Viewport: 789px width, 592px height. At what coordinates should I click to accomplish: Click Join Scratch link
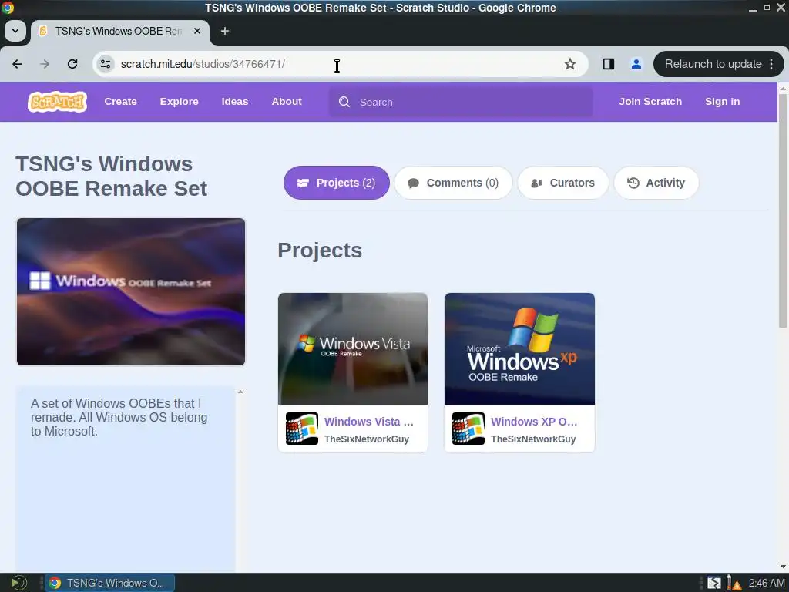(650, 102)
